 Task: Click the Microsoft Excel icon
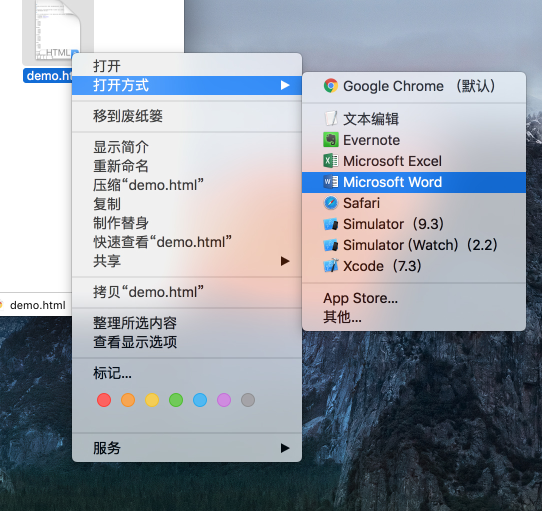pos(331,161)
